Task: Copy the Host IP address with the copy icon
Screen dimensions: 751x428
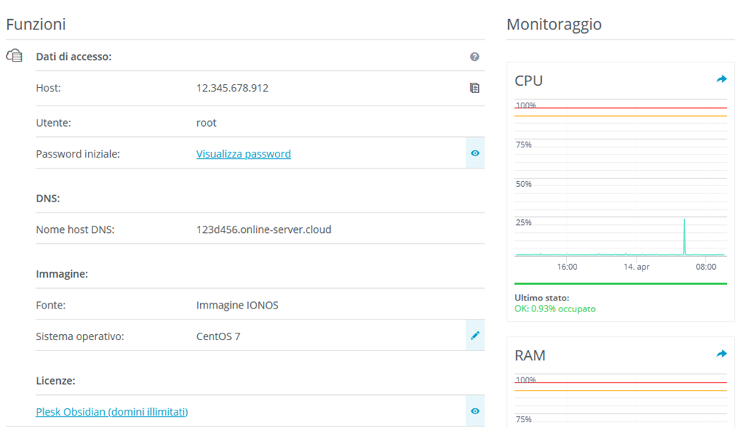Action: tap(475, 88)
